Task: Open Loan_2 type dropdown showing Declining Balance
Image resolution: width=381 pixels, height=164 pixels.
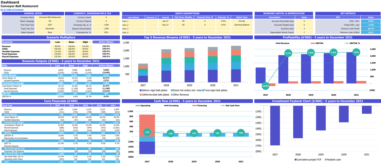Action: (x=242, y=25)
